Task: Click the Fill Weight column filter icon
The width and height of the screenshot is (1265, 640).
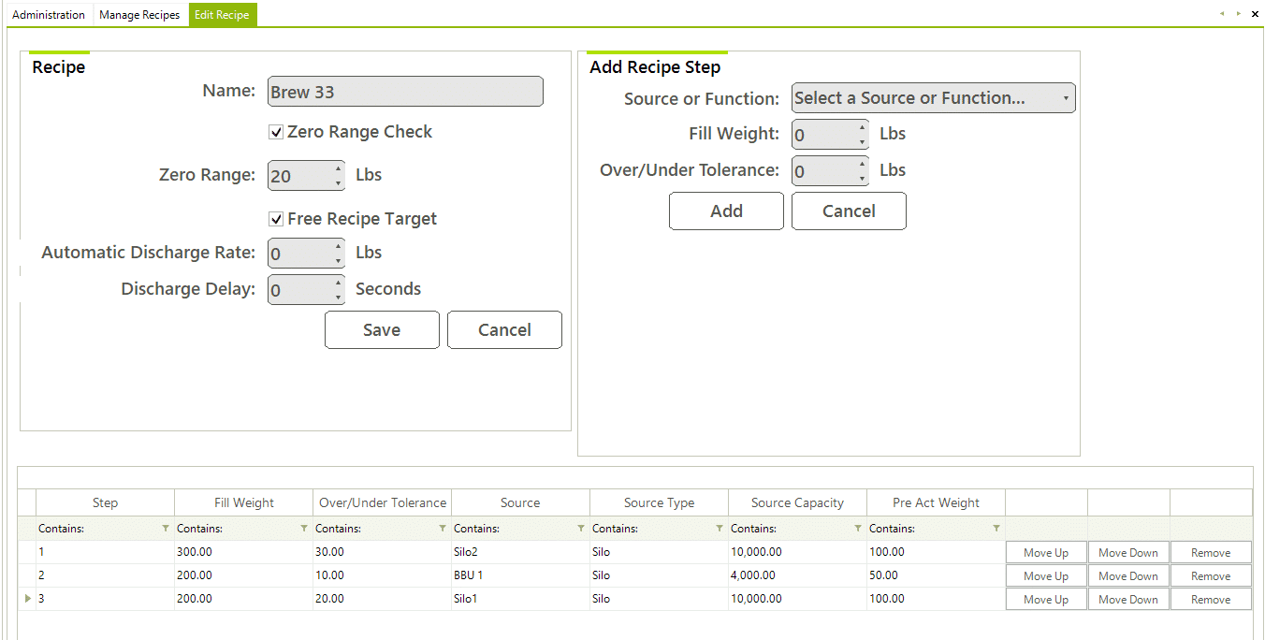Action: click(x=304, y=529)
